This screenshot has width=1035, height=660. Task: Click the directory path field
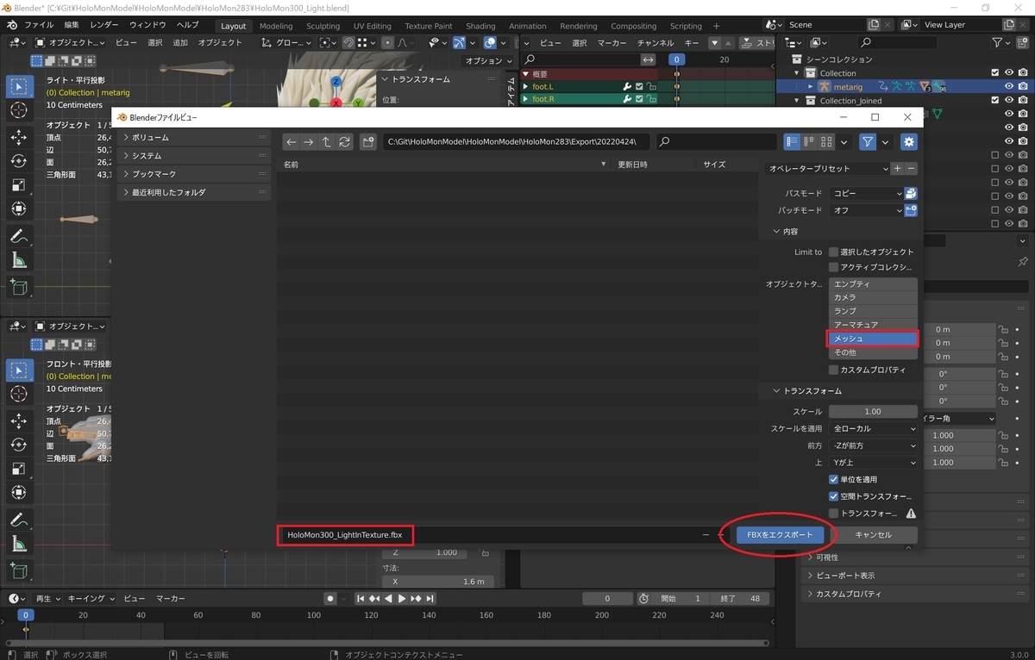click(x=516, y=142)
